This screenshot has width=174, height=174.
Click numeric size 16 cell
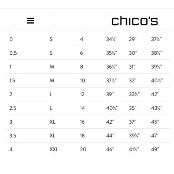point(82,122)
